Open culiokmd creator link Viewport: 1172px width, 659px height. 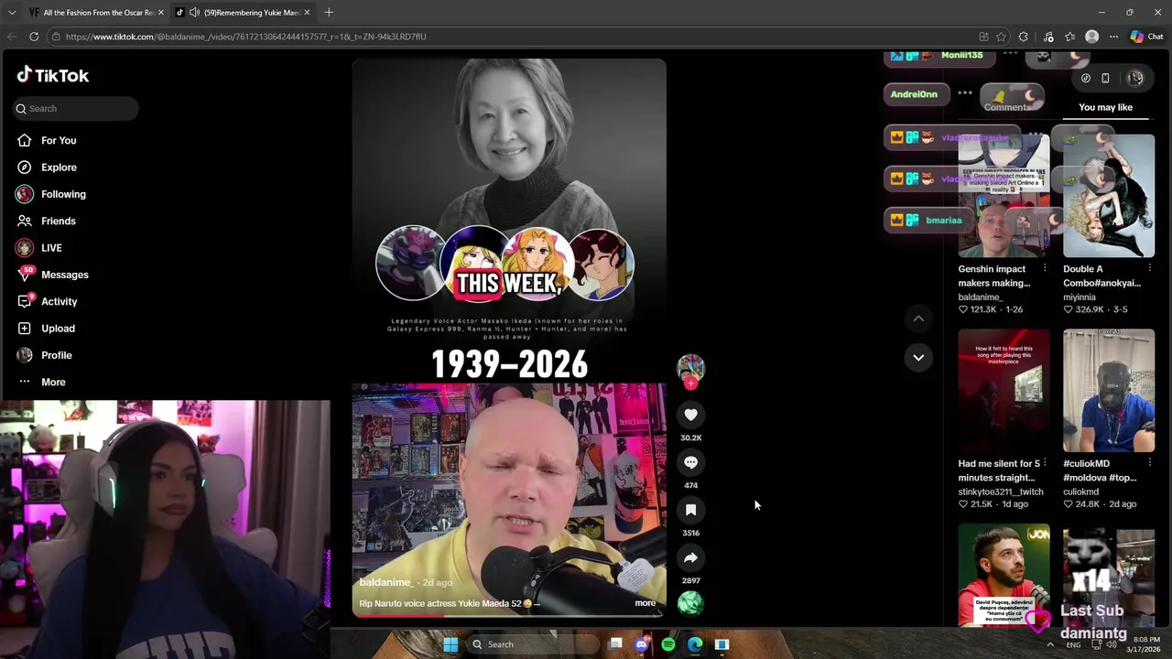(x=1081, y=492)
